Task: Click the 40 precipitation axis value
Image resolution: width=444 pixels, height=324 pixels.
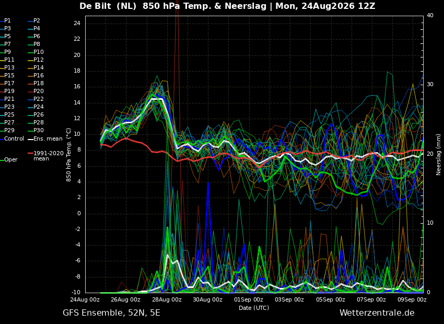Action: [430, 15]
